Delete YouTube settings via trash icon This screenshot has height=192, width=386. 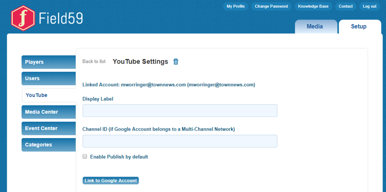pyautogui.click(x=176, y=62)
